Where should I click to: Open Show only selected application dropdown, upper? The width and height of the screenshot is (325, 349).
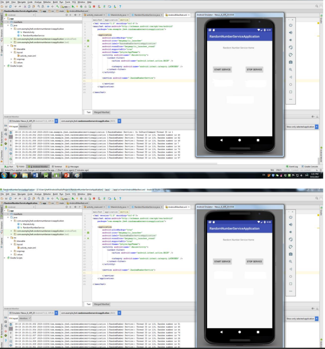coord(317,127)
